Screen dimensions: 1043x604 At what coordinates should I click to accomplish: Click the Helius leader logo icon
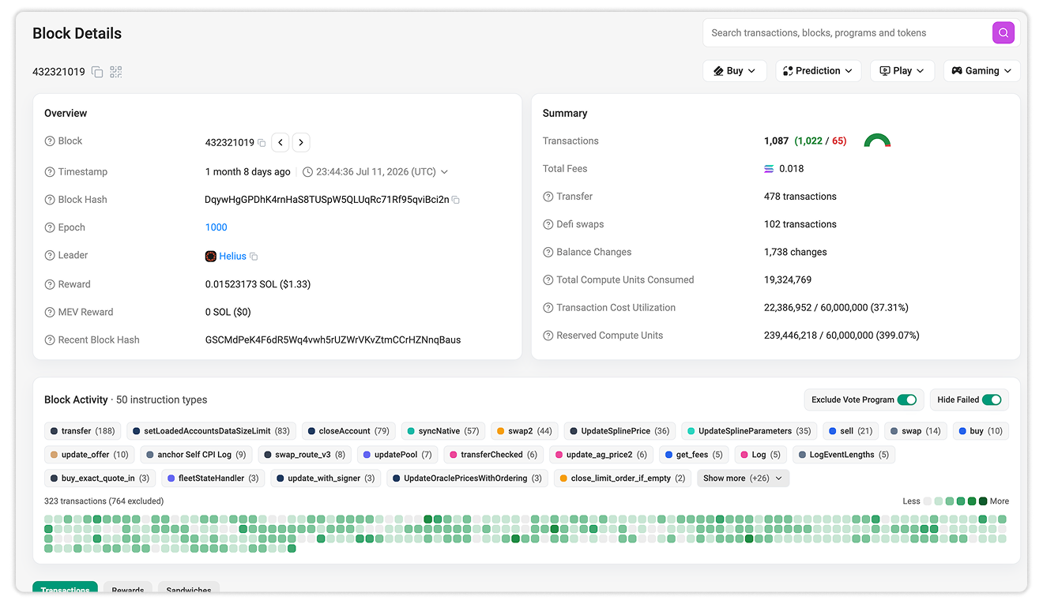[x=211, y=256]
